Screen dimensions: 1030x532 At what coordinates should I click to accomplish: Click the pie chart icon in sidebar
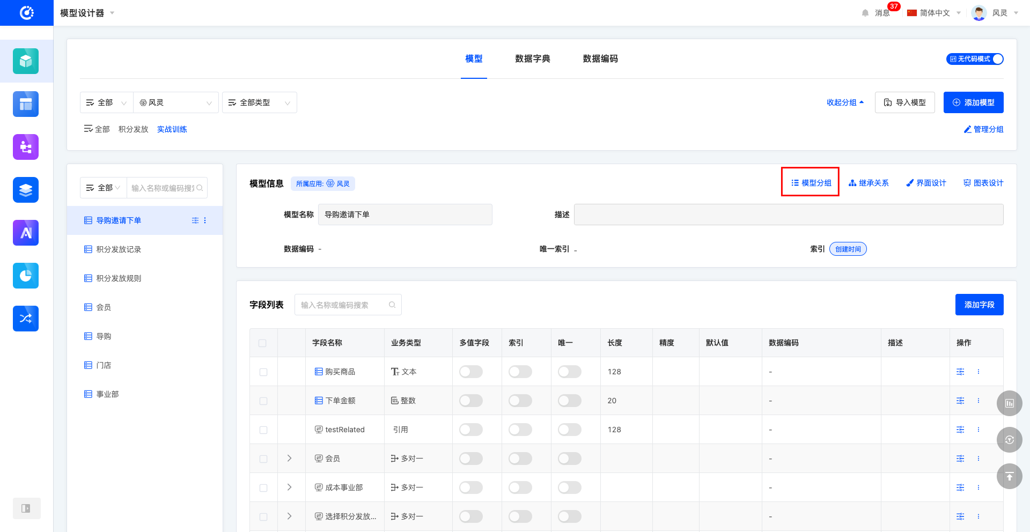pyautogui.click(x=26, y=276)
